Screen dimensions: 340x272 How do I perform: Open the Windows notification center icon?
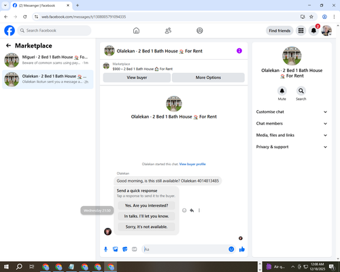pos(333,267)
